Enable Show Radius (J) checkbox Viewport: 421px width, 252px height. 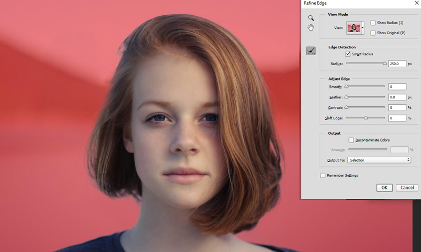(x=373, y=23)
